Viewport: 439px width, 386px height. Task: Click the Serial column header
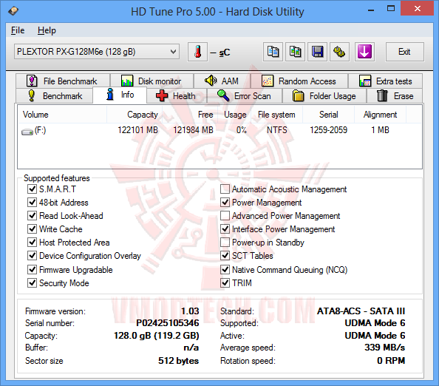328,115
